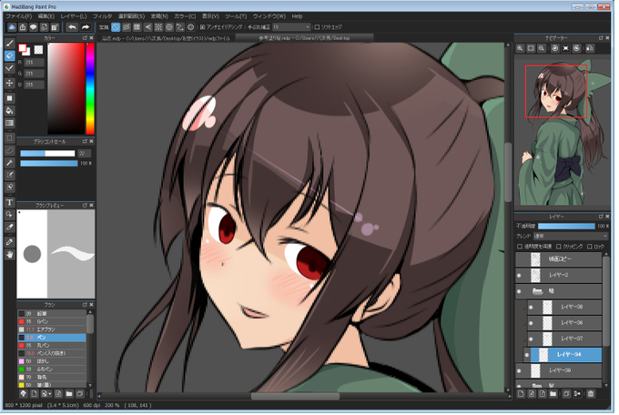Screen dimensions: 619x415
Task: Float the ブラシコントロール panel
Action: (x=85, y=142)
